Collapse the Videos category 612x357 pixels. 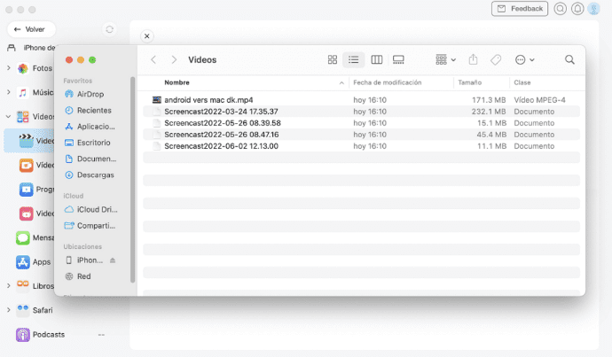(9, 117)
